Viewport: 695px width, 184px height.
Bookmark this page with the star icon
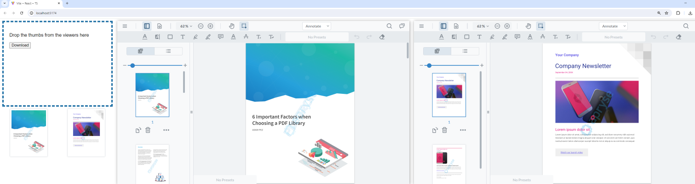click(666, 13)
